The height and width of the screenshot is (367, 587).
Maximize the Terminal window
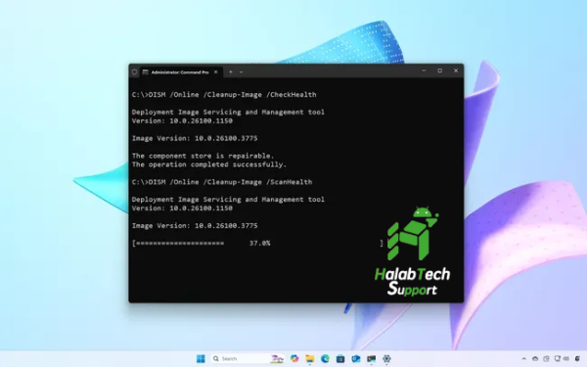click(440, 70)
